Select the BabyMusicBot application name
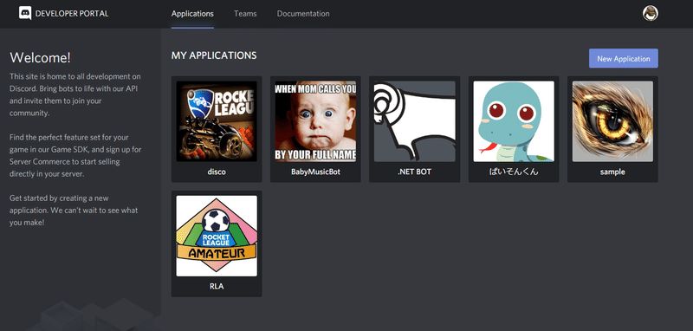Image resolution: width=693 pixels, height=331 pixels. (x=315, y=172)
